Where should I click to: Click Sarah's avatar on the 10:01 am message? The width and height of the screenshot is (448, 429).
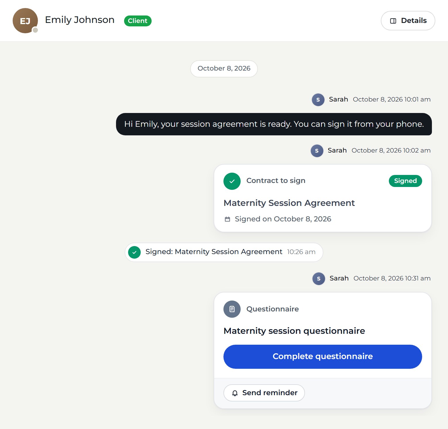(x=318, y=100)
